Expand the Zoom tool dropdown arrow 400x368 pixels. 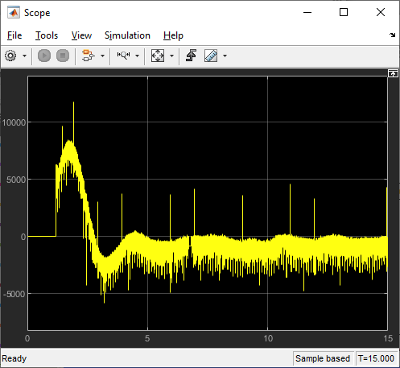(x=138, y=56)
